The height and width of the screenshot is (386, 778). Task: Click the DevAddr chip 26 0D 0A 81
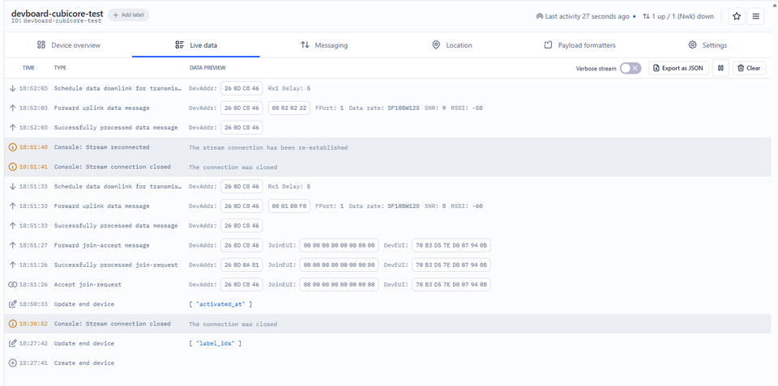pos(242,265)
